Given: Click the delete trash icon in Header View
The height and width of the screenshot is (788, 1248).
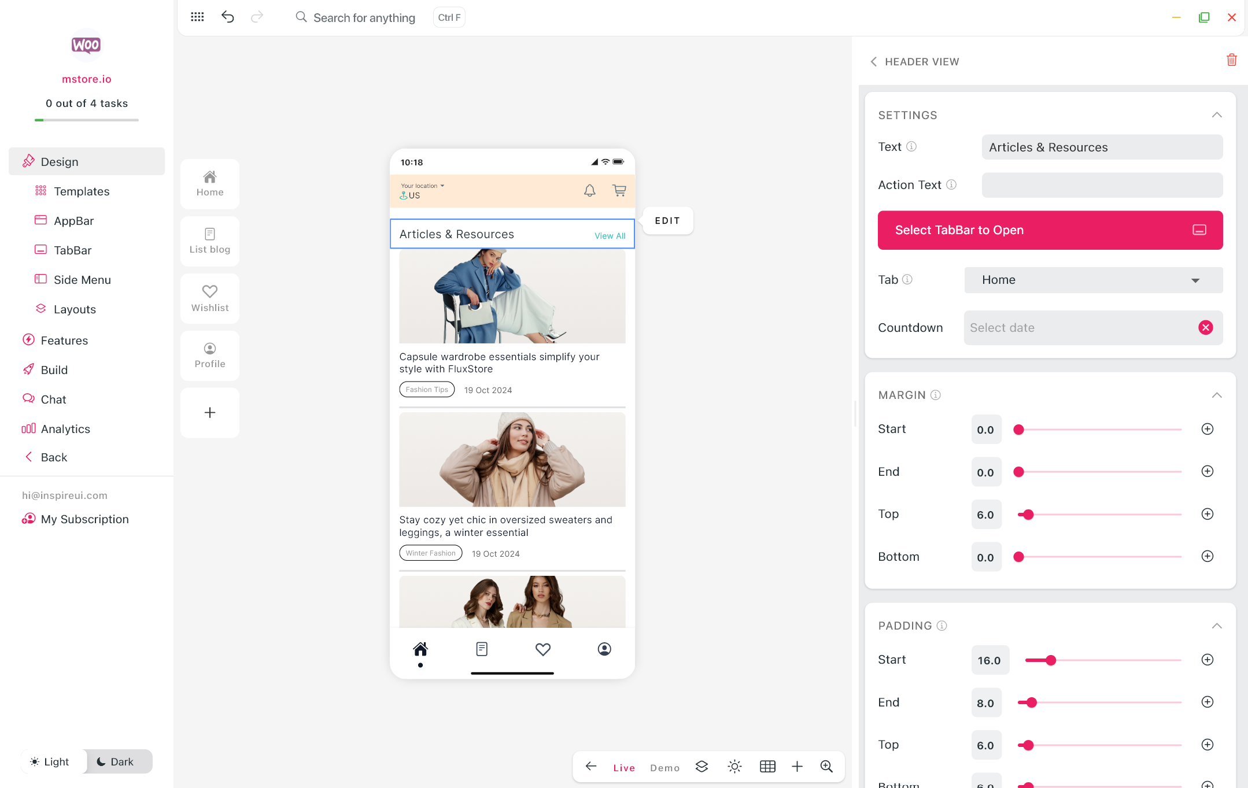Looking at the screenshot, I should pyautogui.click(x=1231, y=60).
